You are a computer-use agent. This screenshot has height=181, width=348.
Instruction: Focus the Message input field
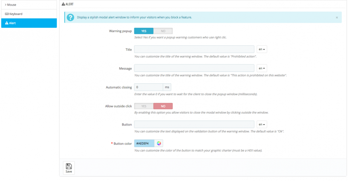click(x=194, y=68)
